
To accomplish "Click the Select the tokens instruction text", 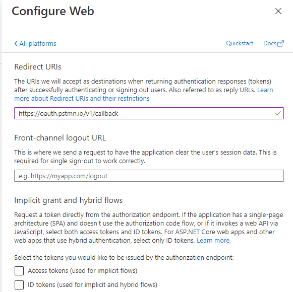I will 124,257.
